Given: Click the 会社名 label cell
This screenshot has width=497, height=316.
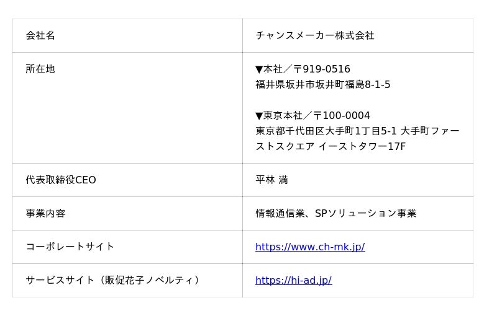Looking at the screenshot, I should [x=127, y=35].
